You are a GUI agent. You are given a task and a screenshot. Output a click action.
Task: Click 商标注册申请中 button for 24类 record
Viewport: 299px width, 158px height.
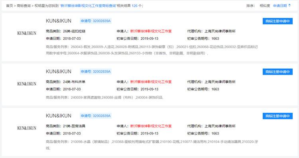point(277,71)
